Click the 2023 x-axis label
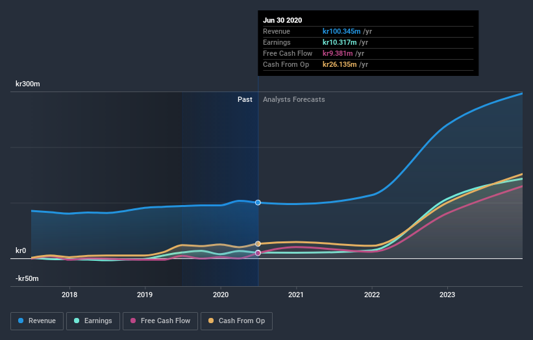The height and width of the screenshot is (340, 533). 447,295
